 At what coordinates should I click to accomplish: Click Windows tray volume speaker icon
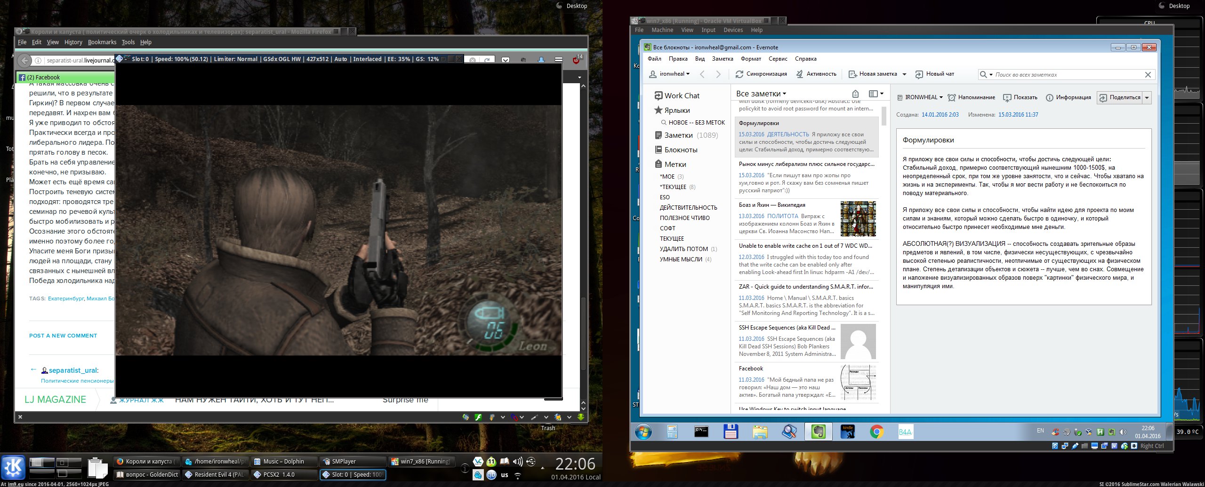(1123, 432)
